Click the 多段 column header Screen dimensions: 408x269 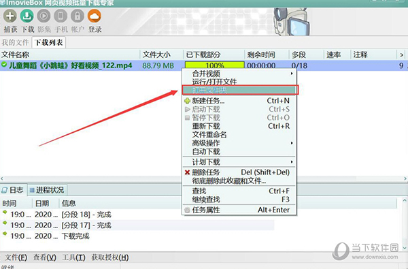306,54
